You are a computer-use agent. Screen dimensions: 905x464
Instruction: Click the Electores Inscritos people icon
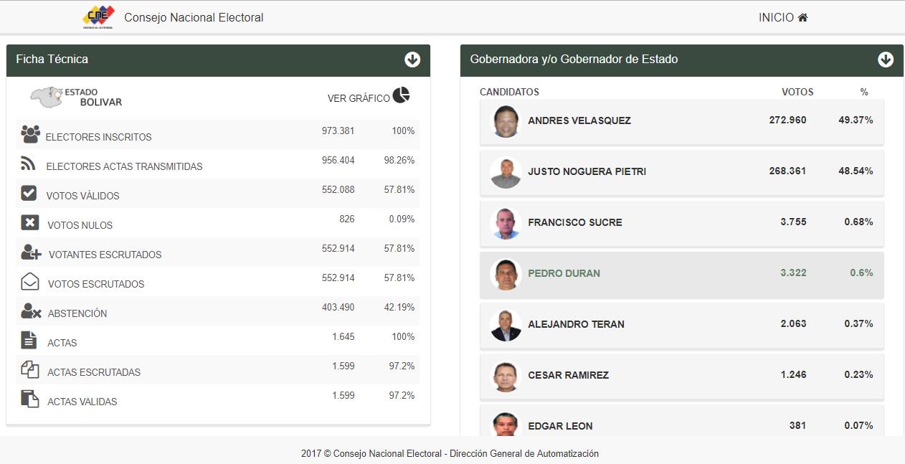pos(30,134)
